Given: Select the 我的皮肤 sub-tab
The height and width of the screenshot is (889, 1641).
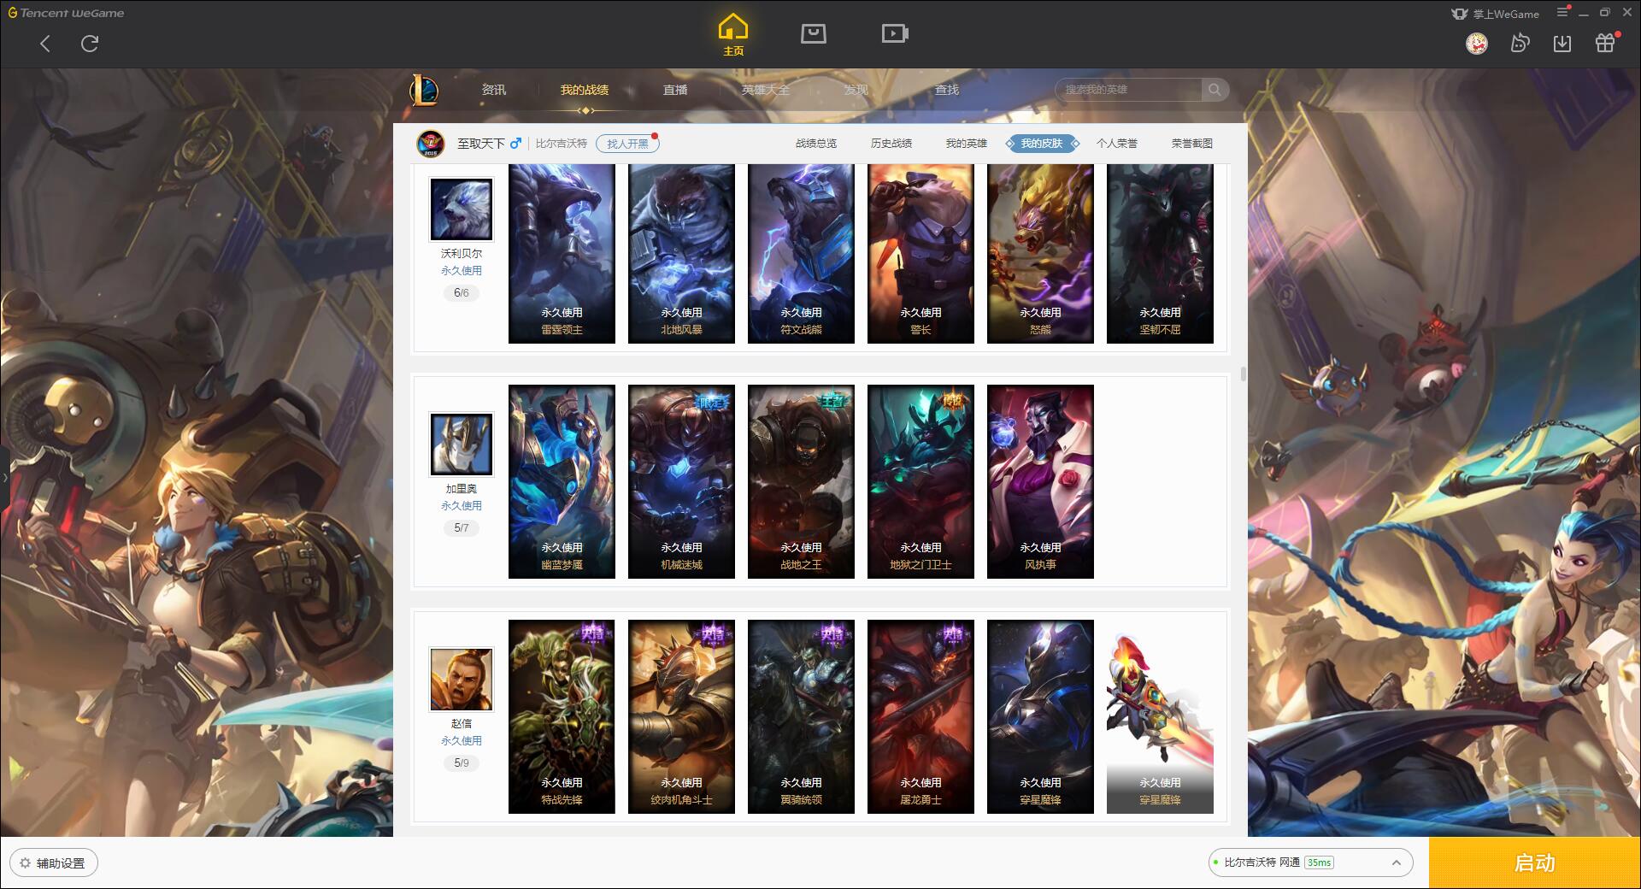Looking at the screenshot, I should tap(1042, 144).
